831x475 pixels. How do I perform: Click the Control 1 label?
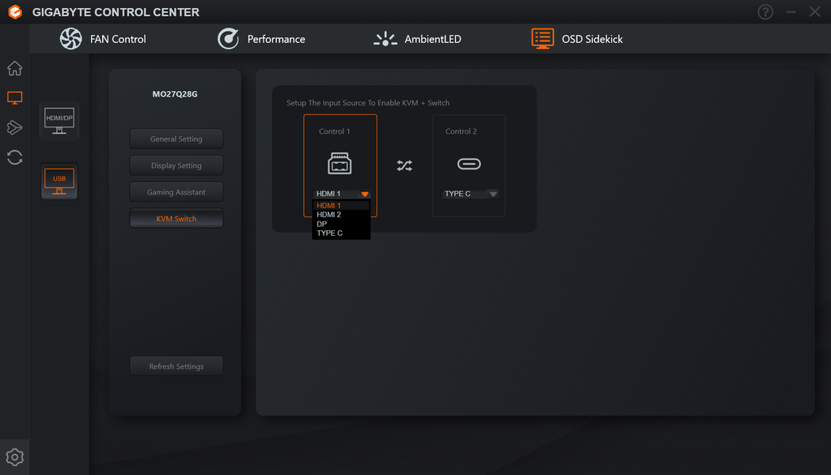point(335,131)
